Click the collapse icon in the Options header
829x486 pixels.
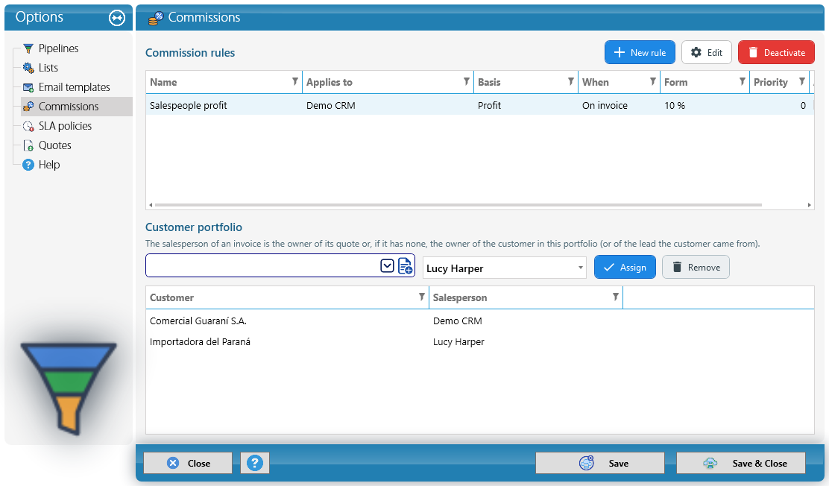point(117,18)
